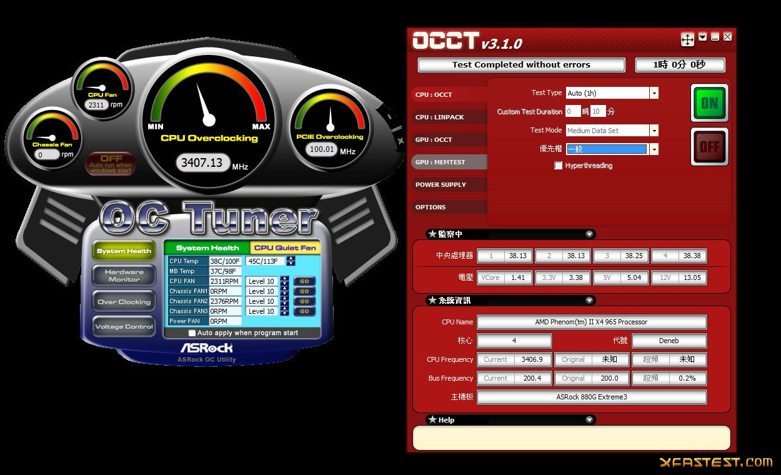Click the 1時 0分 0秒 elapsed time box
This screenshot has height=475, width=781.
pos(680,65)
